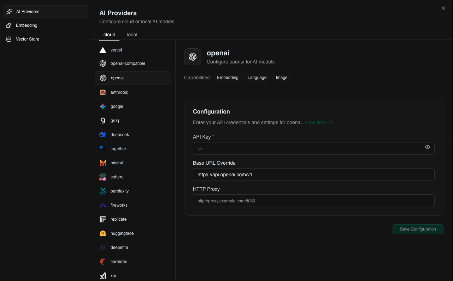Click the Embedding capability badge
This screenshot has width=453, height=281.
click(x=228, y=78)
